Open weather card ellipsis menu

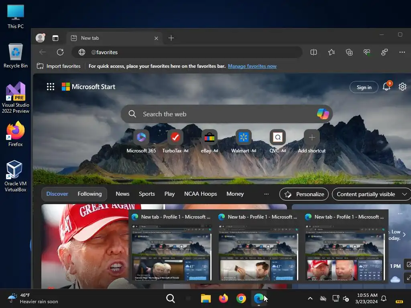click(400, 214)
